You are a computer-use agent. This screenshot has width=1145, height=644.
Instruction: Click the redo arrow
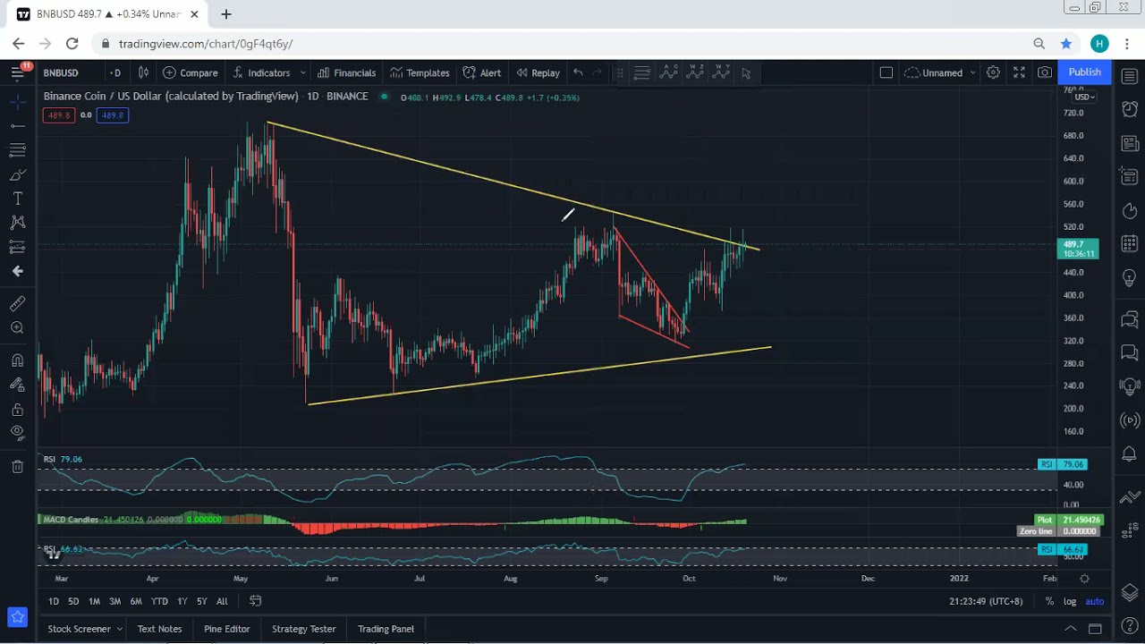tap(598, 72)
